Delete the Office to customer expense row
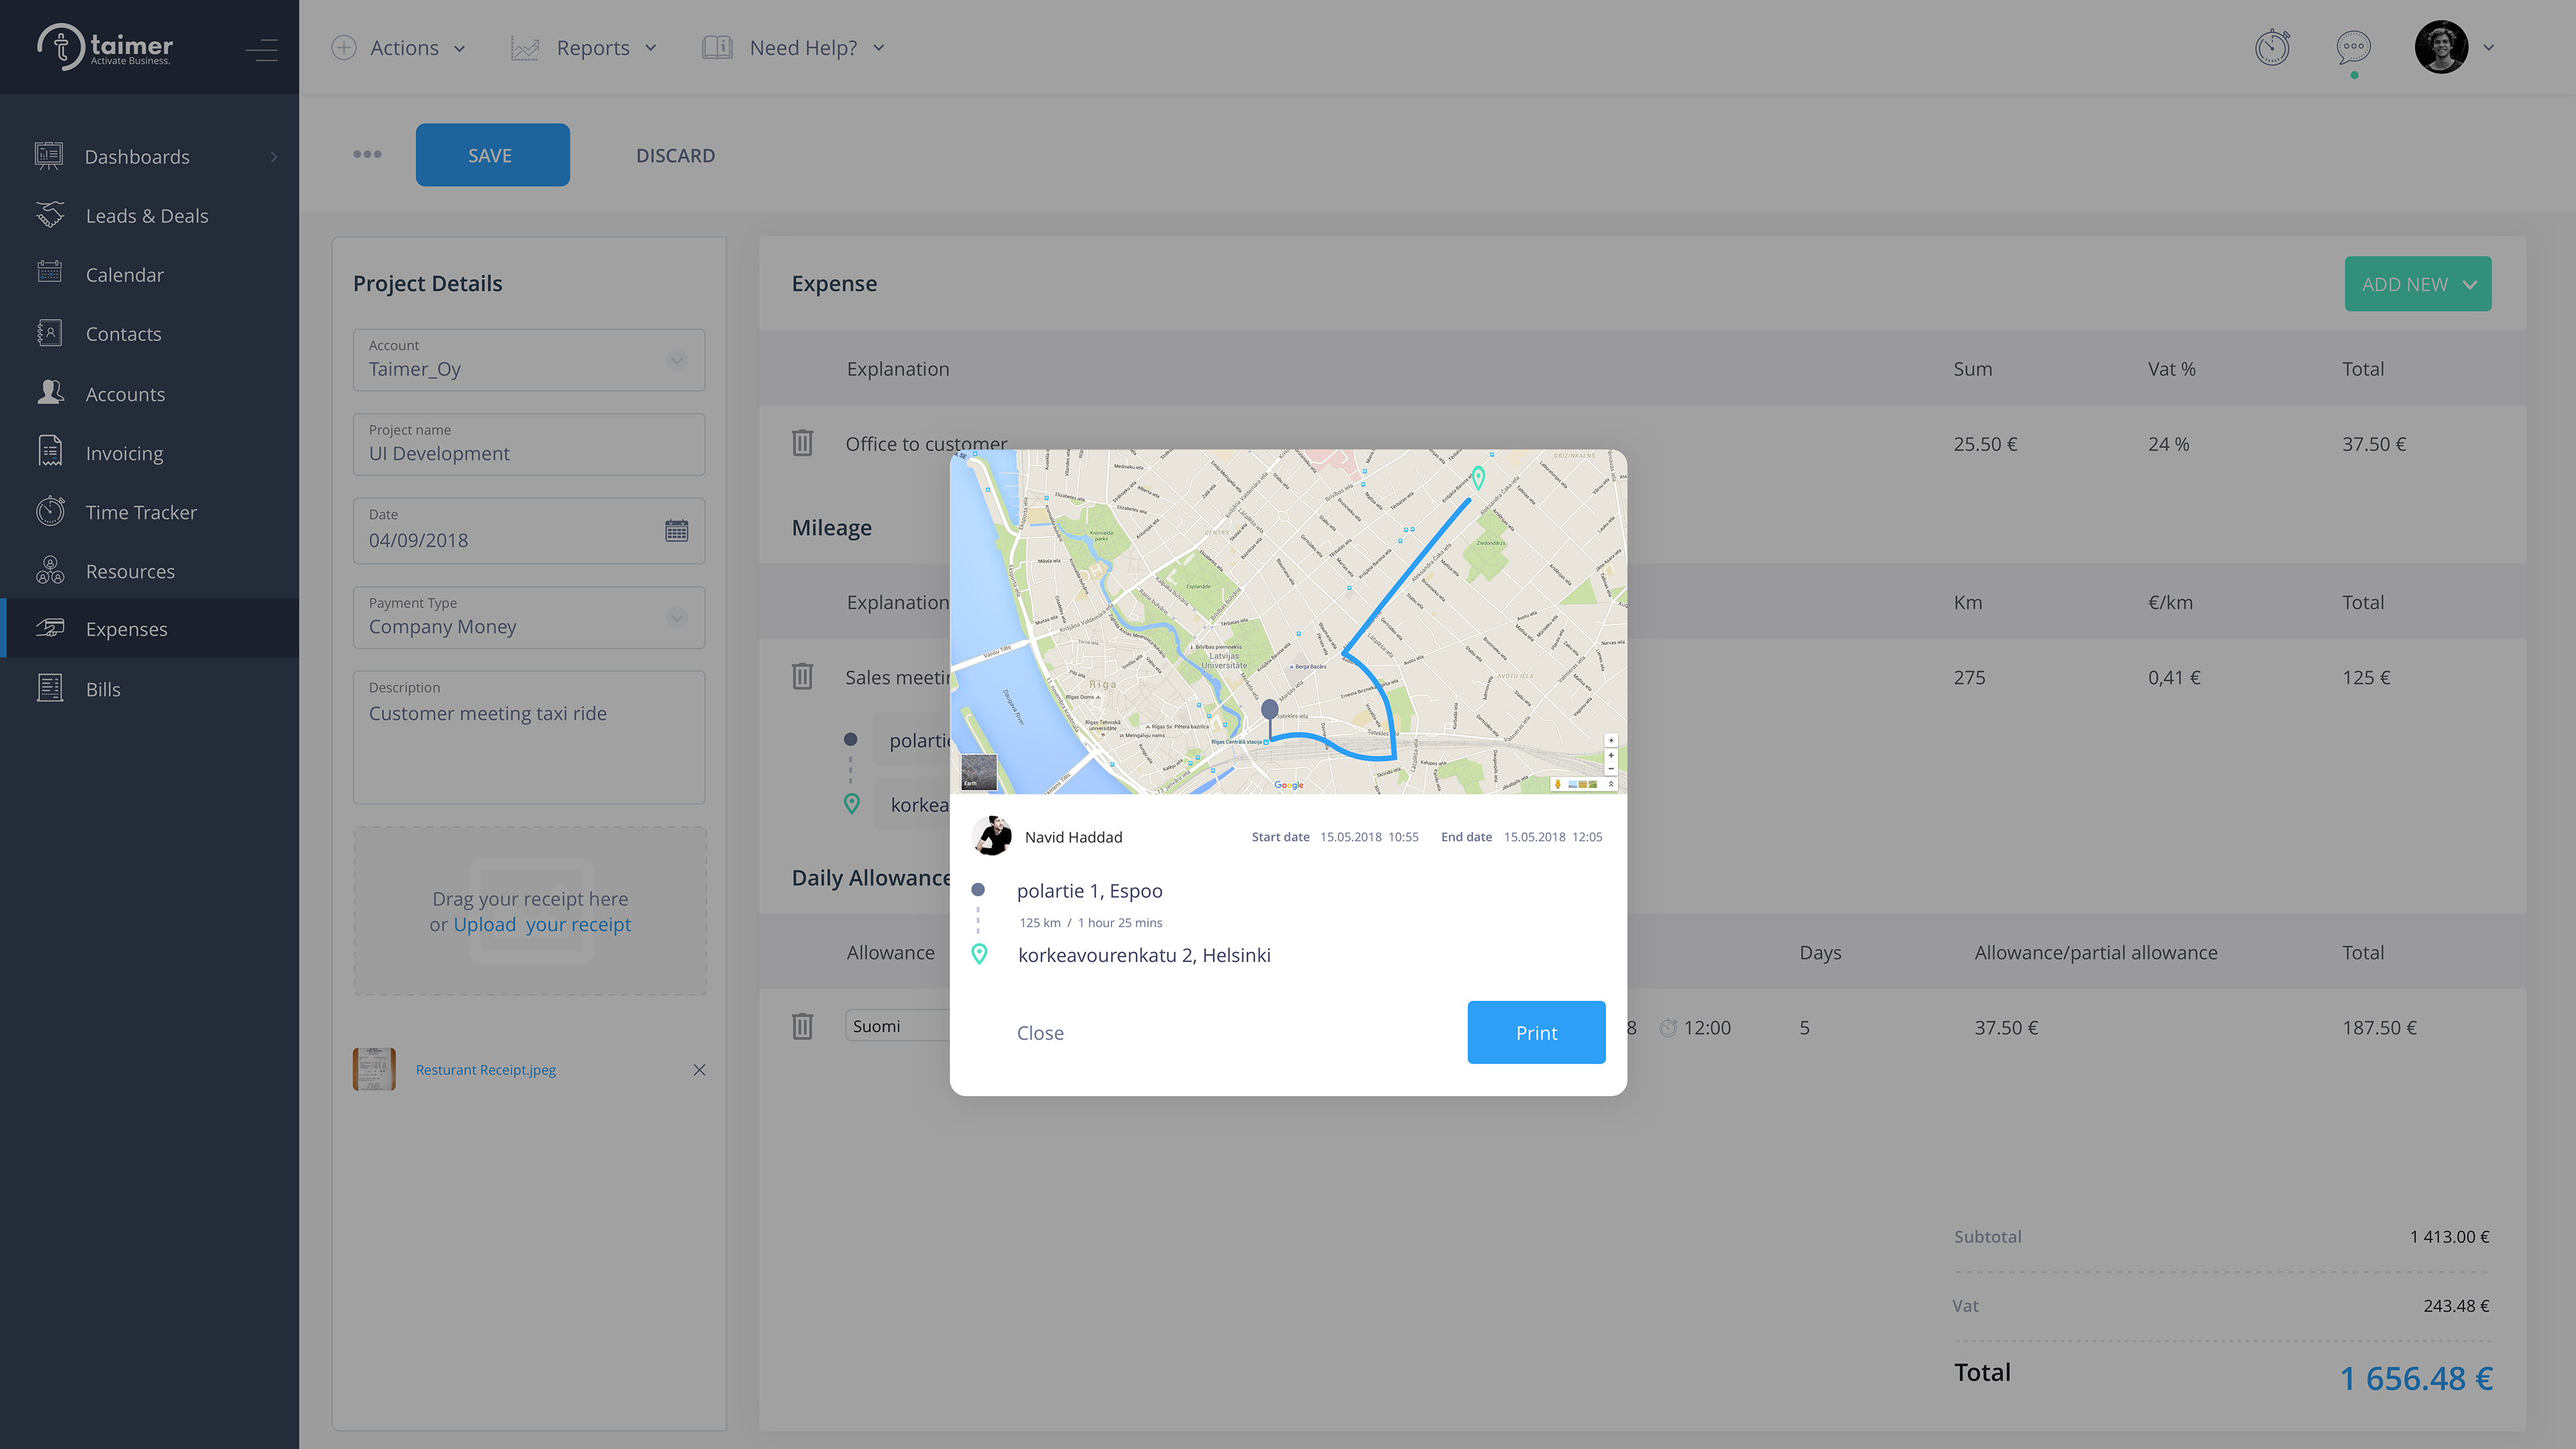 802,442
